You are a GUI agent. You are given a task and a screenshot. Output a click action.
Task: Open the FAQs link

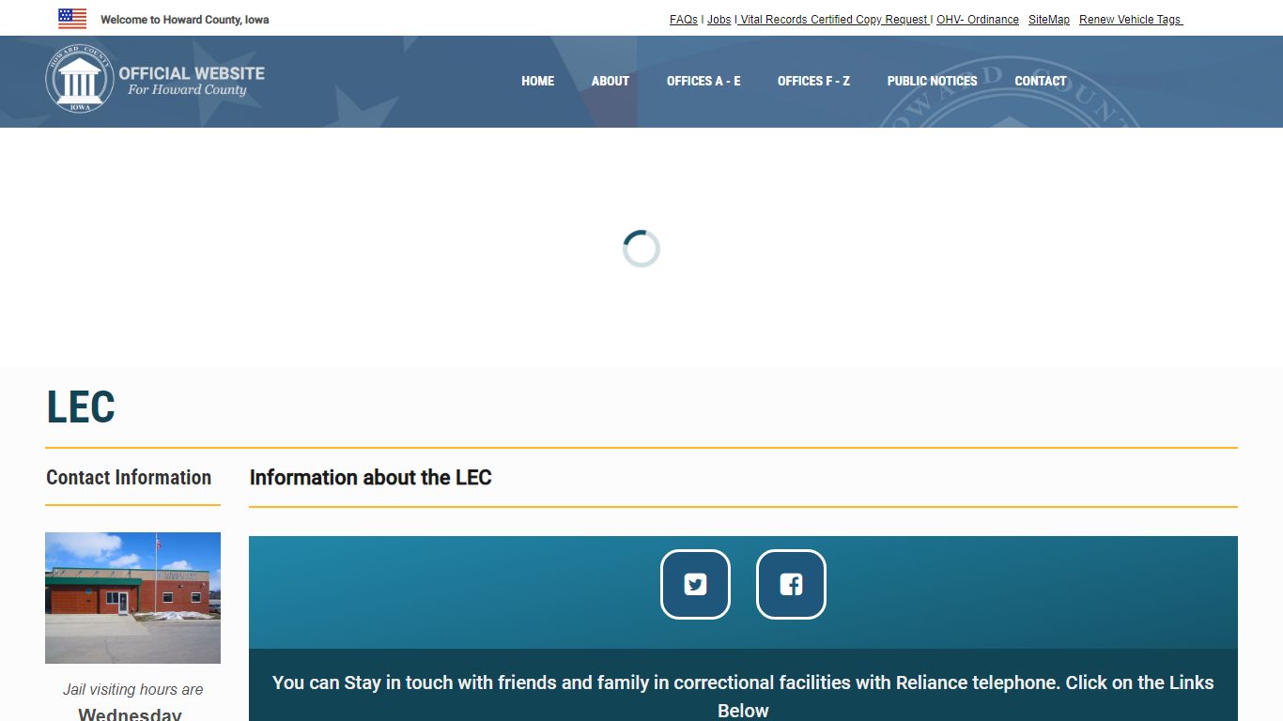[x=683, y=20]
